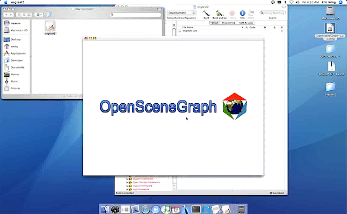
Task: Open the Active Build Configuration Development dropdown
Action: point(182,13)
